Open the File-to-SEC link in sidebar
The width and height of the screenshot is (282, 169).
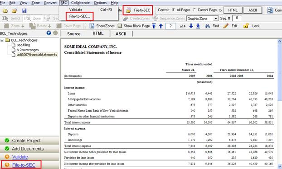click(x=24, y=165)
